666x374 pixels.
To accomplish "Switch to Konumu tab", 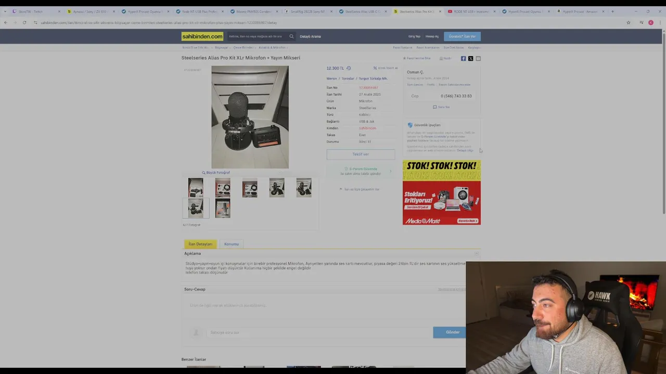I will 232,244.
